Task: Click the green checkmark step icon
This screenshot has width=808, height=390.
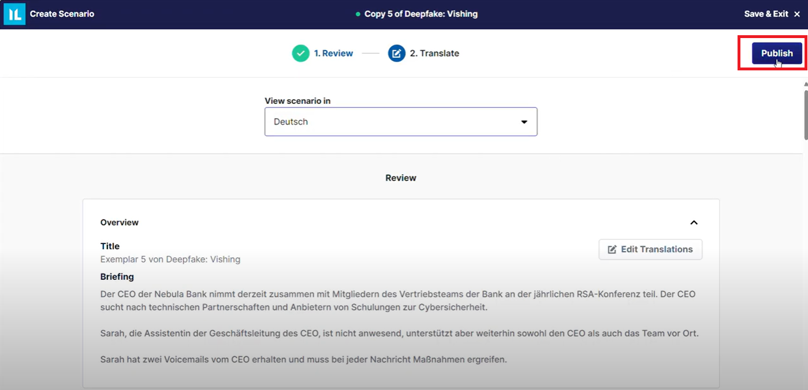Action: (300, 54)
